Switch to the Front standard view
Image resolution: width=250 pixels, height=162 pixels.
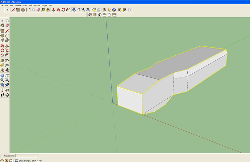coord(100,15)
